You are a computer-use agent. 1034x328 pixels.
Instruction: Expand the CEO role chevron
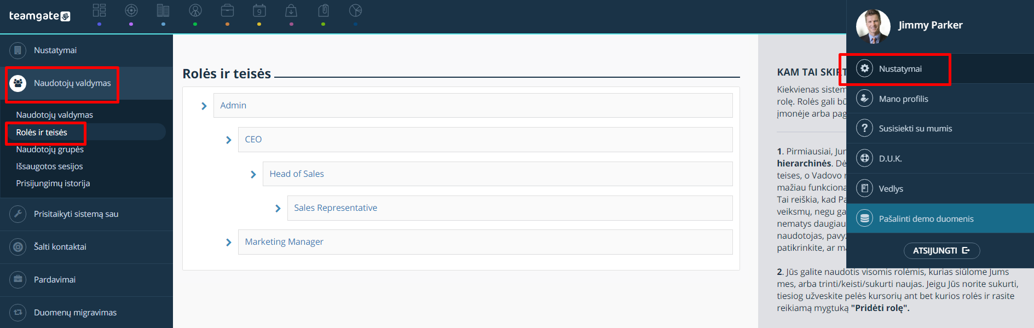229,140
